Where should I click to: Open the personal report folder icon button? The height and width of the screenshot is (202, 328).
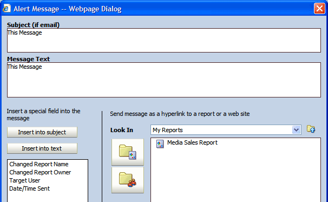(128, 152)
